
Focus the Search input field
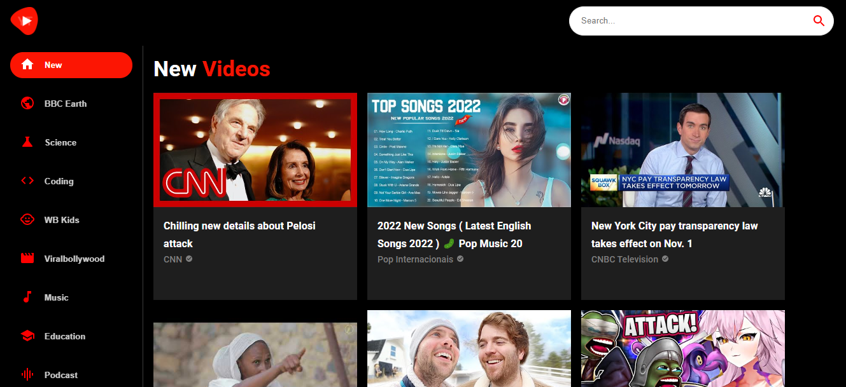point(691,21)
